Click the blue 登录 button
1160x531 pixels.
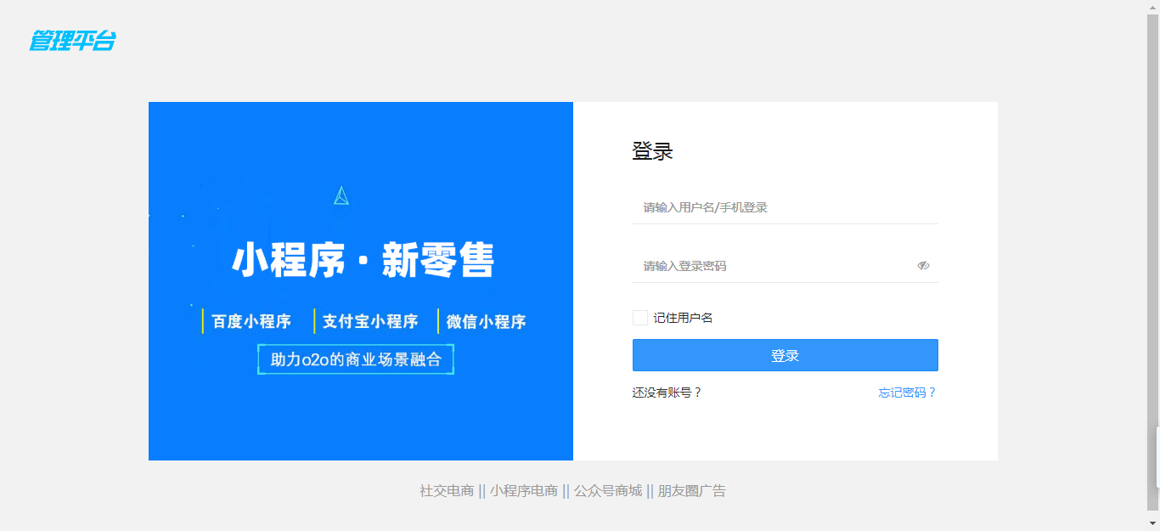coord(786,355)
